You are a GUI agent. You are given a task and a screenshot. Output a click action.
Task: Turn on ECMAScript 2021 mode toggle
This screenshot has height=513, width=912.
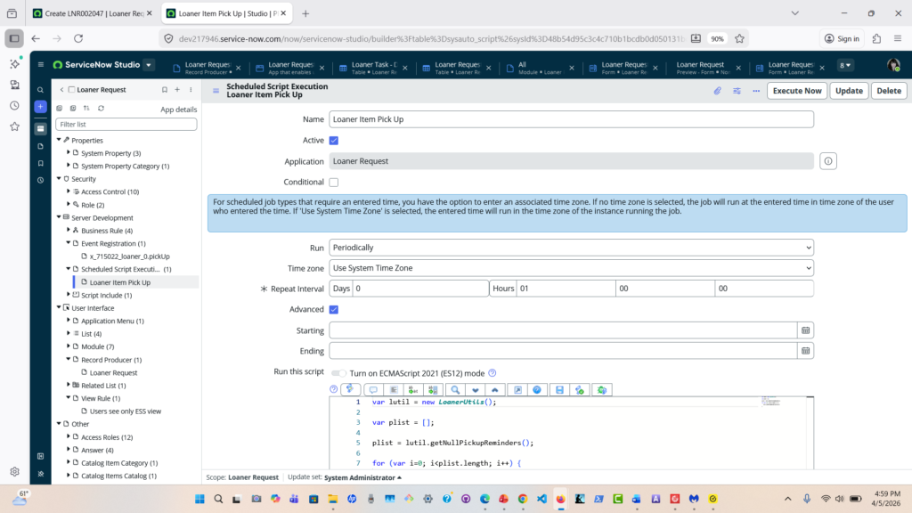tap(339, 373)
